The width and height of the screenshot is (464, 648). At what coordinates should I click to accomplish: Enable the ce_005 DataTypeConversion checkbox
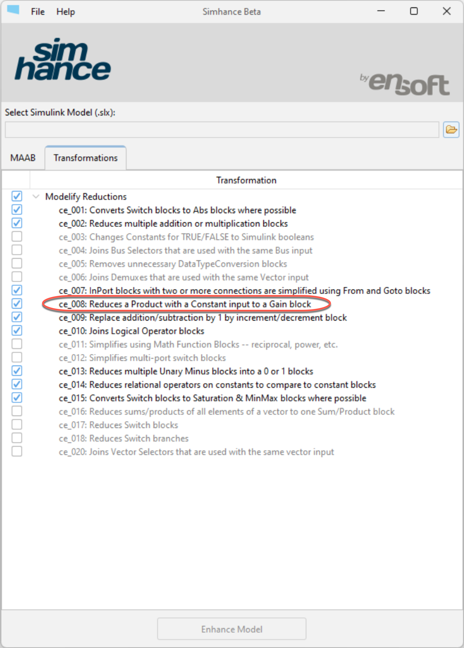(x=17, y=263)
